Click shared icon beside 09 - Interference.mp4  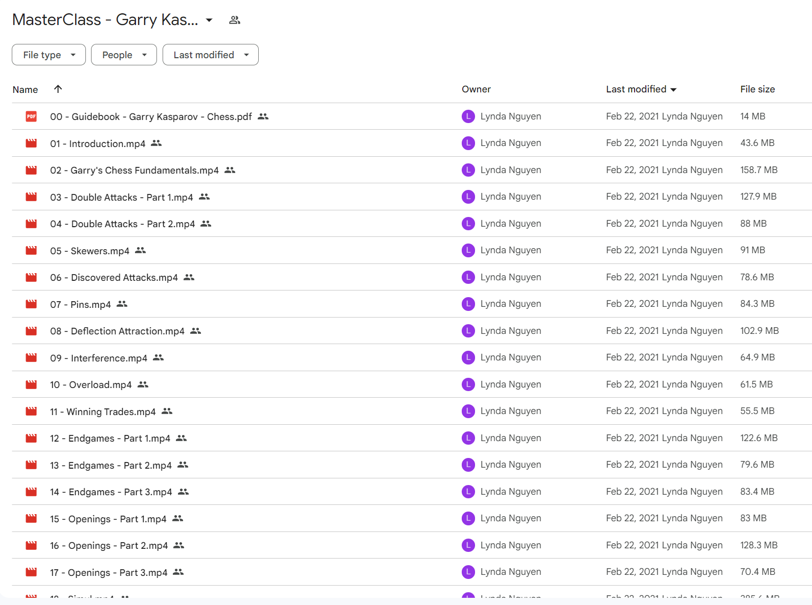tap(159, 357)
